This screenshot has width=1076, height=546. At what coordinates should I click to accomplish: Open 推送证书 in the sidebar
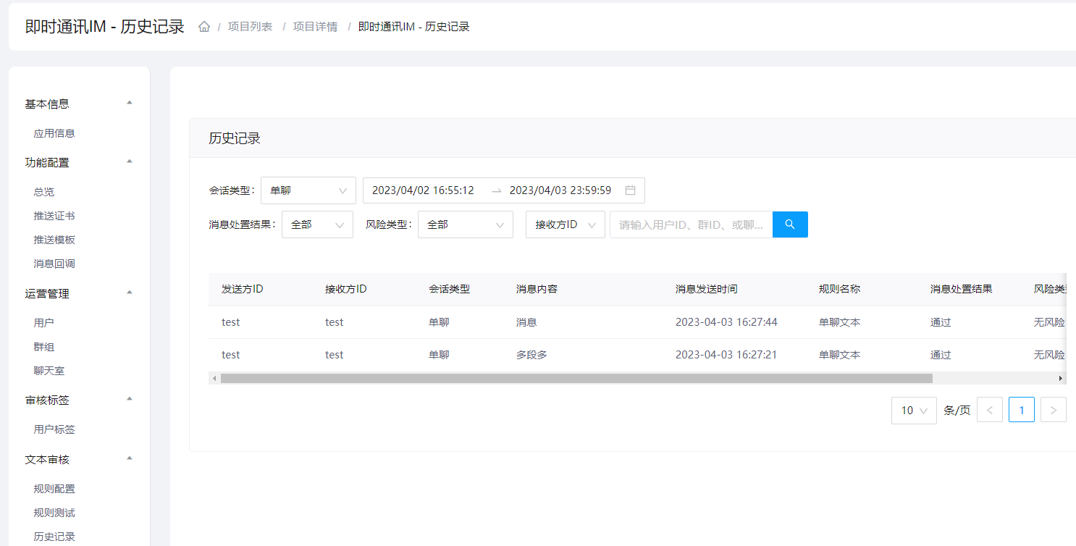click(54, 216)
